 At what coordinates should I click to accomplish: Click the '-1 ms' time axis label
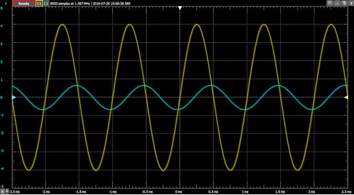[x=112, y=192]
